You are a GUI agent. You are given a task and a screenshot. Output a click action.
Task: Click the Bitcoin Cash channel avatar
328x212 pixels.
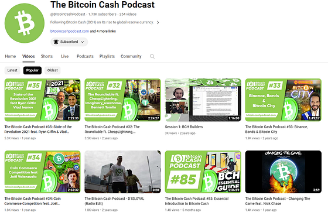[x=25, y=23]
